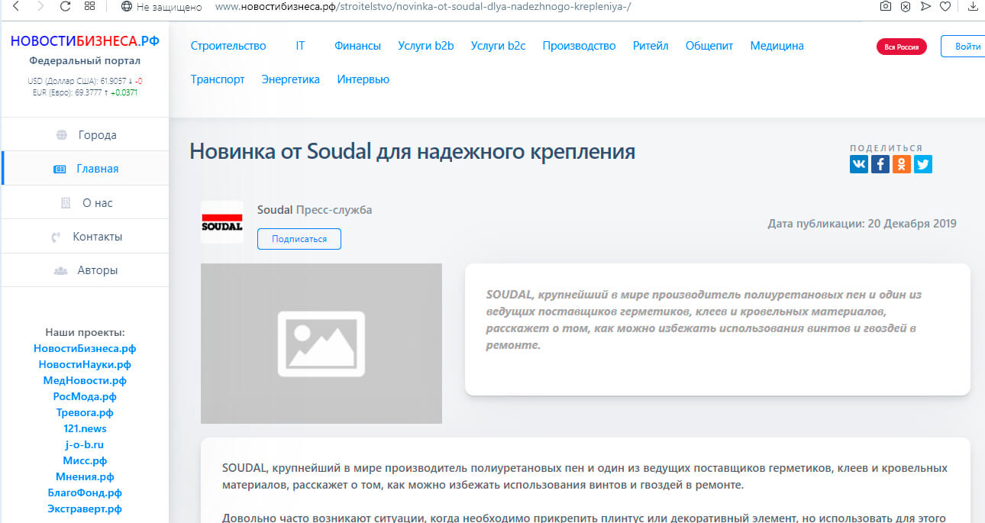985x523 pixels.
Task: Open О нас in the sidebar
Action: tap(85, 203)
